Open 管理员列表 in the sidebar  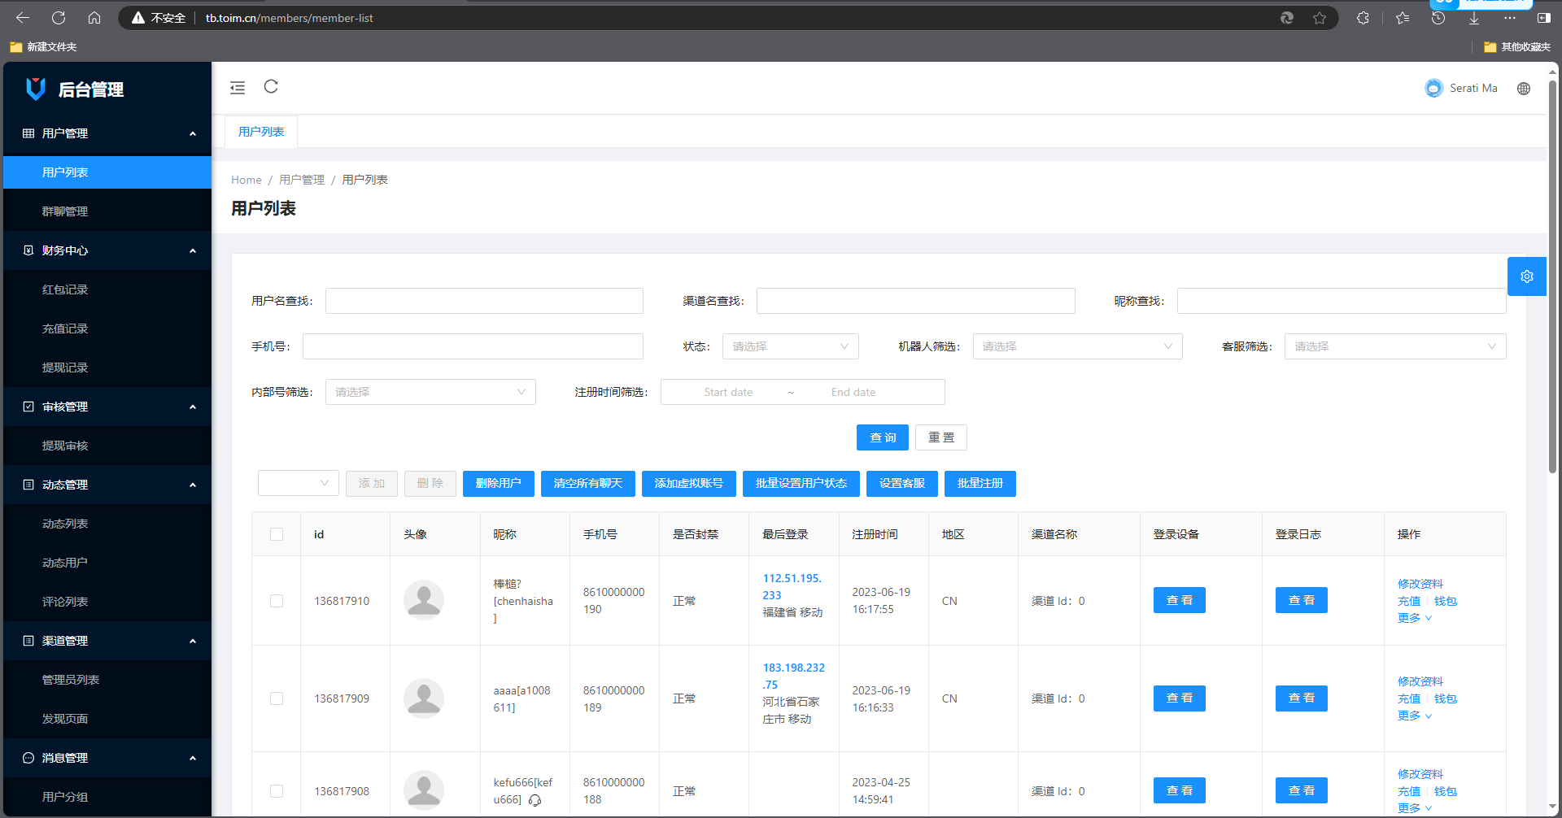[x=107, y=680]
